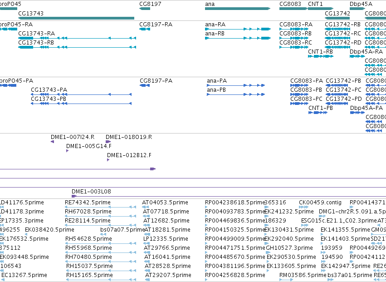Open the Dbp45A gene label
386x282 pixels.
pyautogui.click(x=361, y=4)
